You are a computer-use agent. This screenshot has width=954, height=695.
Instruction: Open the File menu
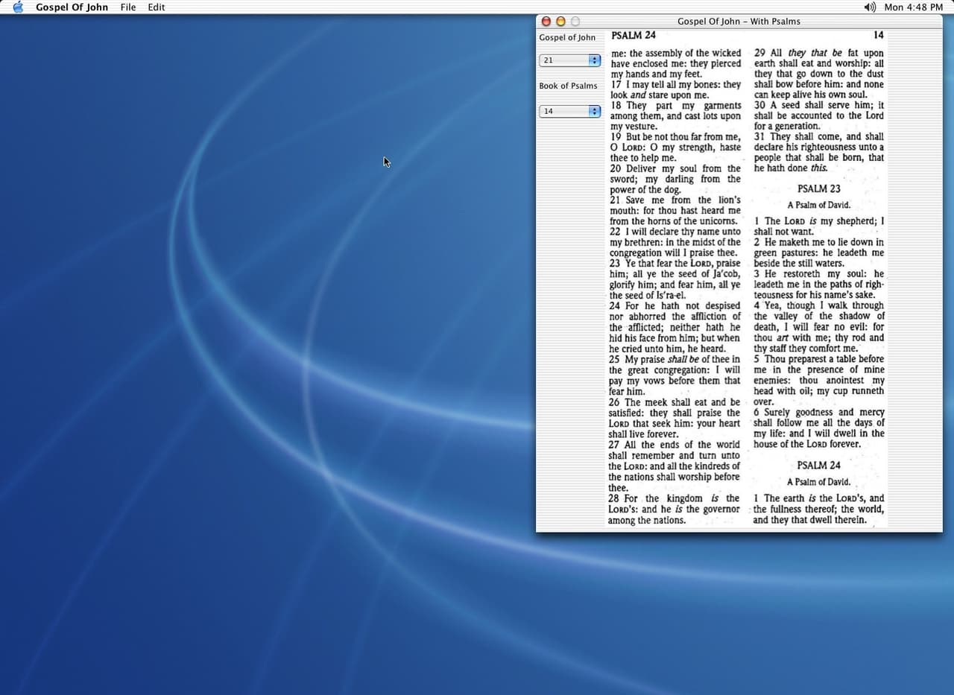click(128, 7)
